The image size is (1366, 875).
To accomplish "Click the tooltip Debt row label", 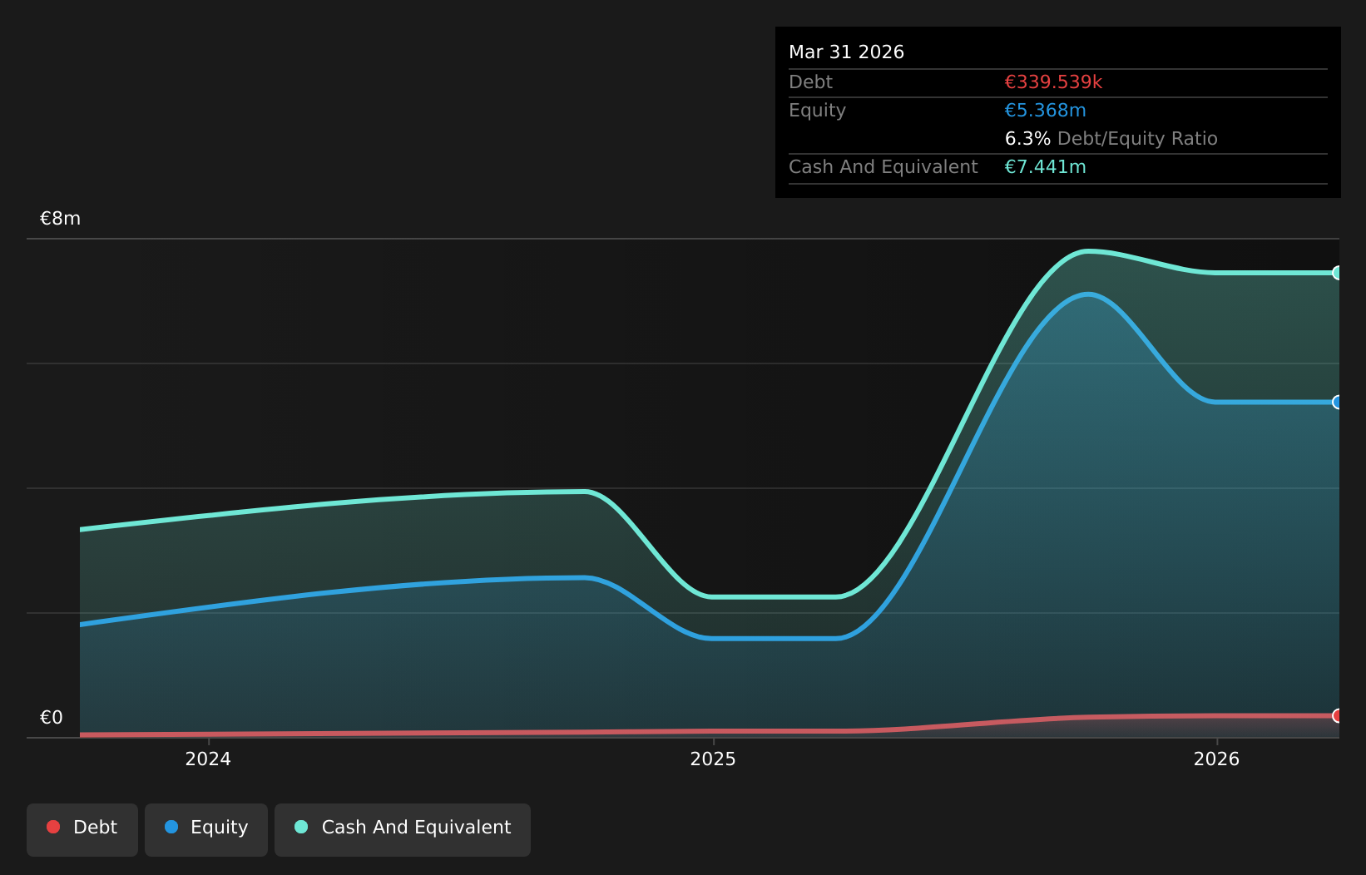I will pyautogui.click(x=810, y=82).
